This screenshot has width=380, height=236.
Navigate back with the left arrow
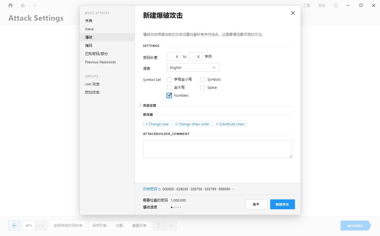[x=23, y=5]
